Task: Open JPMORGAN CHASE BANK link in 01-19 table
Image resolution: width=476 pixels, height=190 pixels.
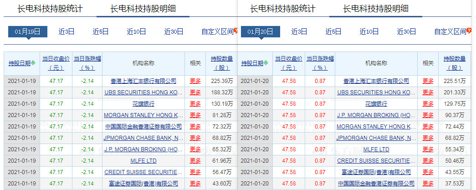Action: click(143, 138)
